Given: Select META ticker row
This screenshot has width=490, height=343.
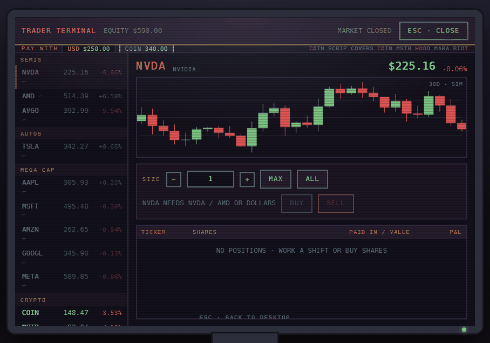Looking at the screenshot, I should pyautogui.click(x=72, y=280).
